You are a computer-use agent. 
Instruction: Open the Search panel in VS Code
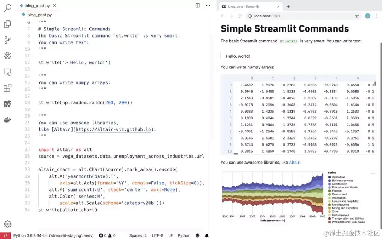click(x=8, y=8)
